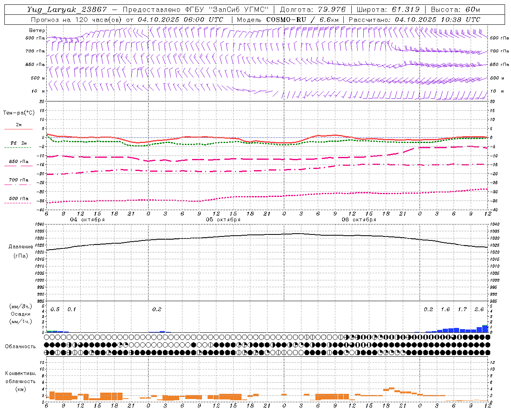511x409 pixels.
Task: Click the '1.6' precipitation value
Action: point(445,309)
